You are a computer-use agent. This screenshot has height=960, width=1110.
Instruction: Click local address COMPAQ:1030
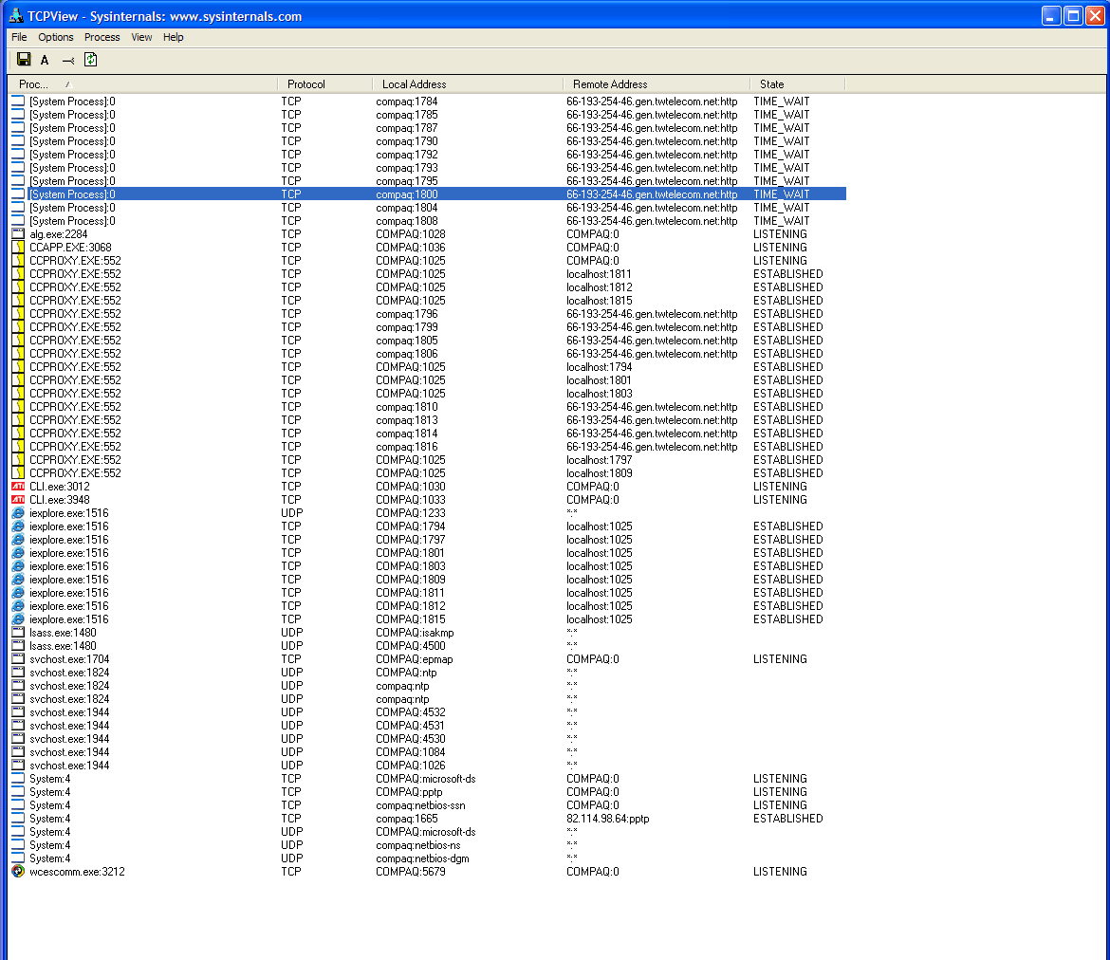click(x=411, y=487)
